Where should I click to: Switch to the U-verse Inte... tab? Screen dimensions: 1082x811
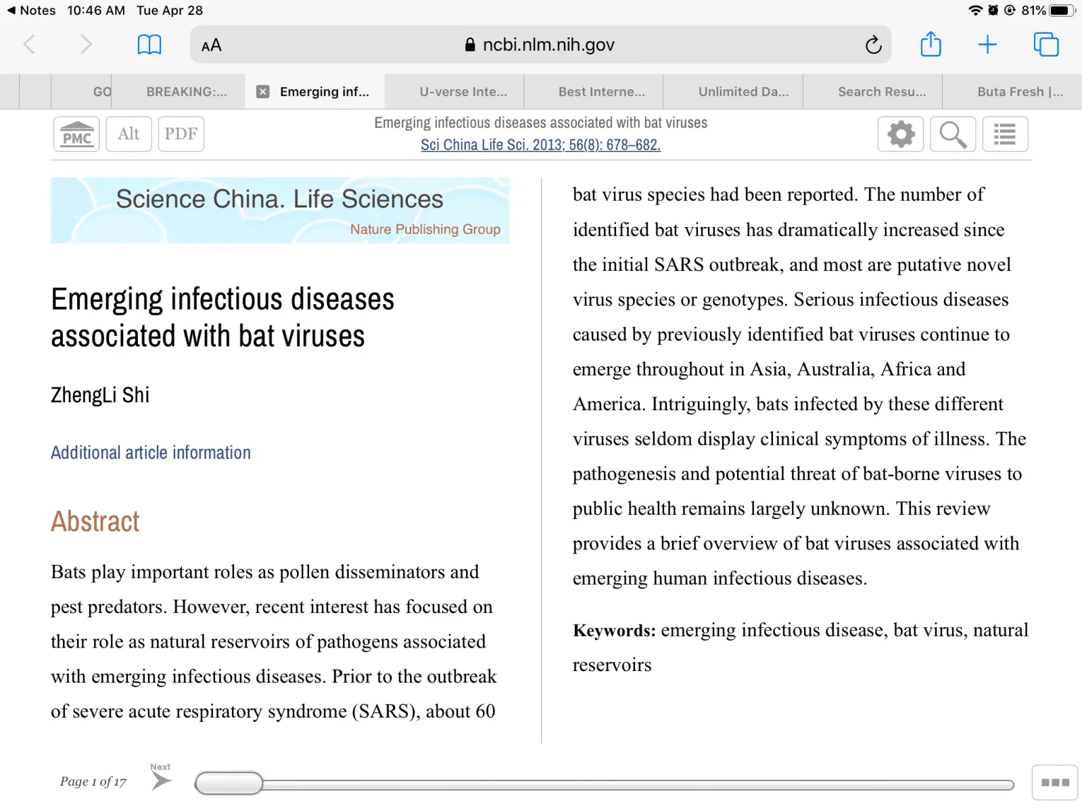pyautogui.click(x=463, y=92)
